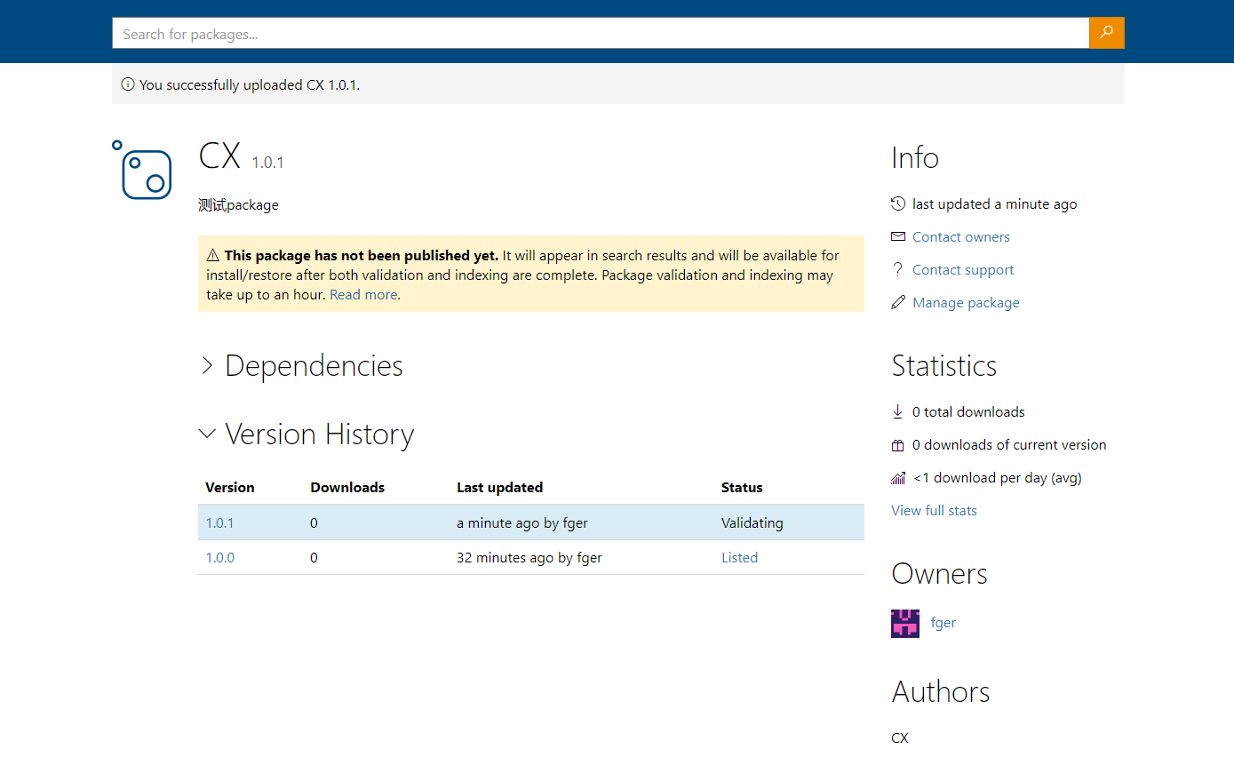Screen dimensions: 1234x773
Task: Click the envelope icon for Contact owners
Action: pos(898,236)
